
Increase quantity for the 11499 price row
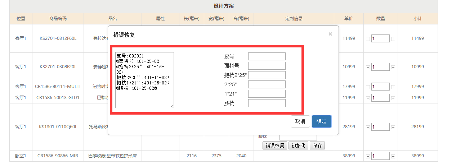[x=393, y=39]
